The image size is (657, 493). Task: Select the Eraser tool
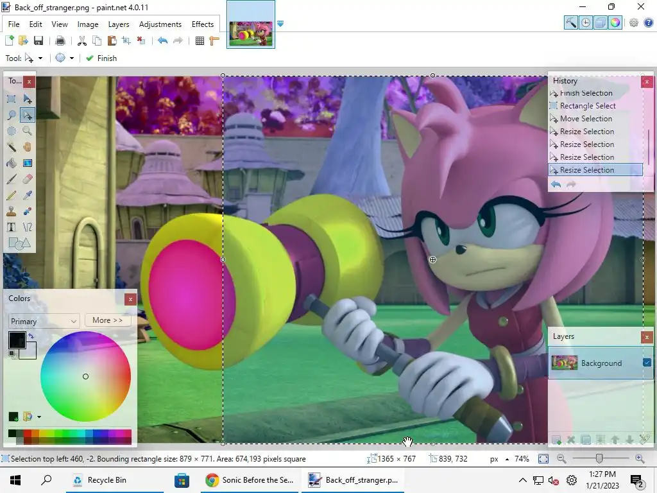[x=27, y=179]
